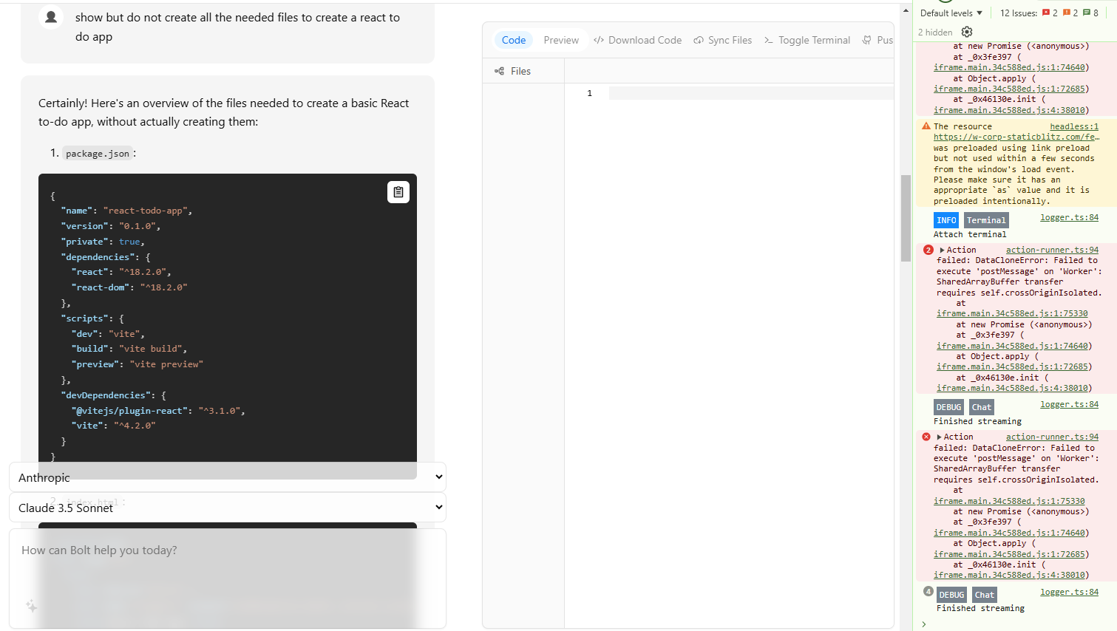The width and height of the screenshot is (1117, 631).
Task: Expand the first Action error details
Action: (x=942, y=250)
